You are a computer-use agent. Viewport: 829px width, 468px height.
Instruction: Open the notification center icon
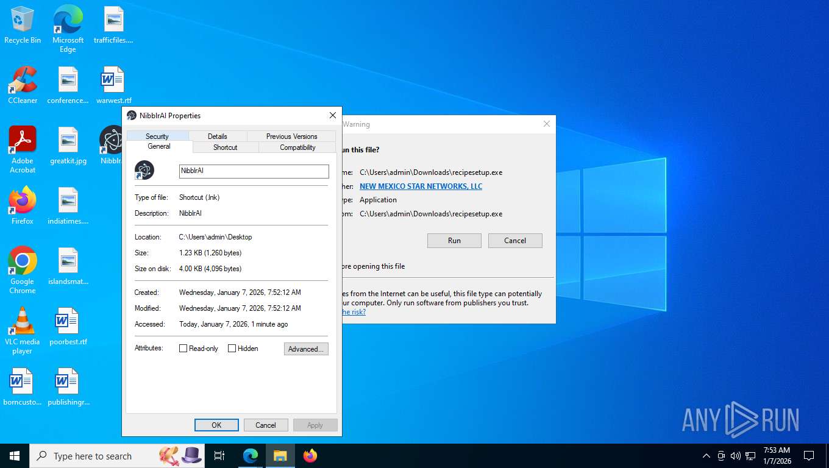coord(809,456)
